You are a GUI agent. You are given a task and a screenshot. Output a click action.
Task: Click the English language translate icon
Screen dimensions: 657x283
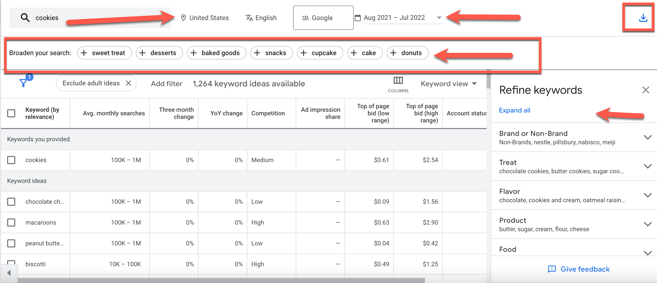click(249, 18)
